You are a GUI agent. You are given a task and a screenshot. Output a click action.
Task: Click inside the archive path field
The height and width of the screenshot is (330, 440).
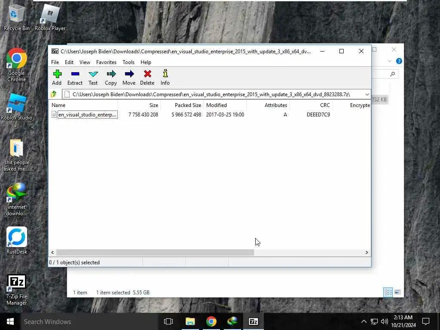211,94
